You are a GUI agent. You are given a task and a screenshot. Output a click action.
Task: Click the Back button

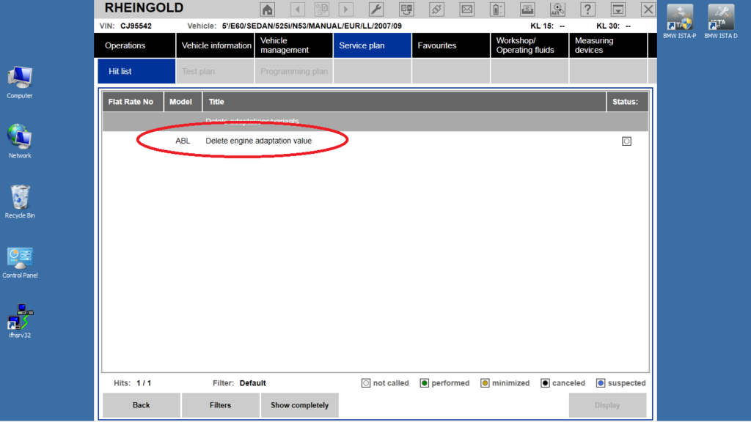pos(142,405)
